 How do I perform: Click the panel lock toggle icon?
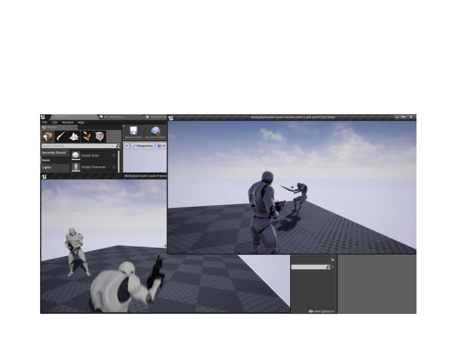(x=332, y=259)
